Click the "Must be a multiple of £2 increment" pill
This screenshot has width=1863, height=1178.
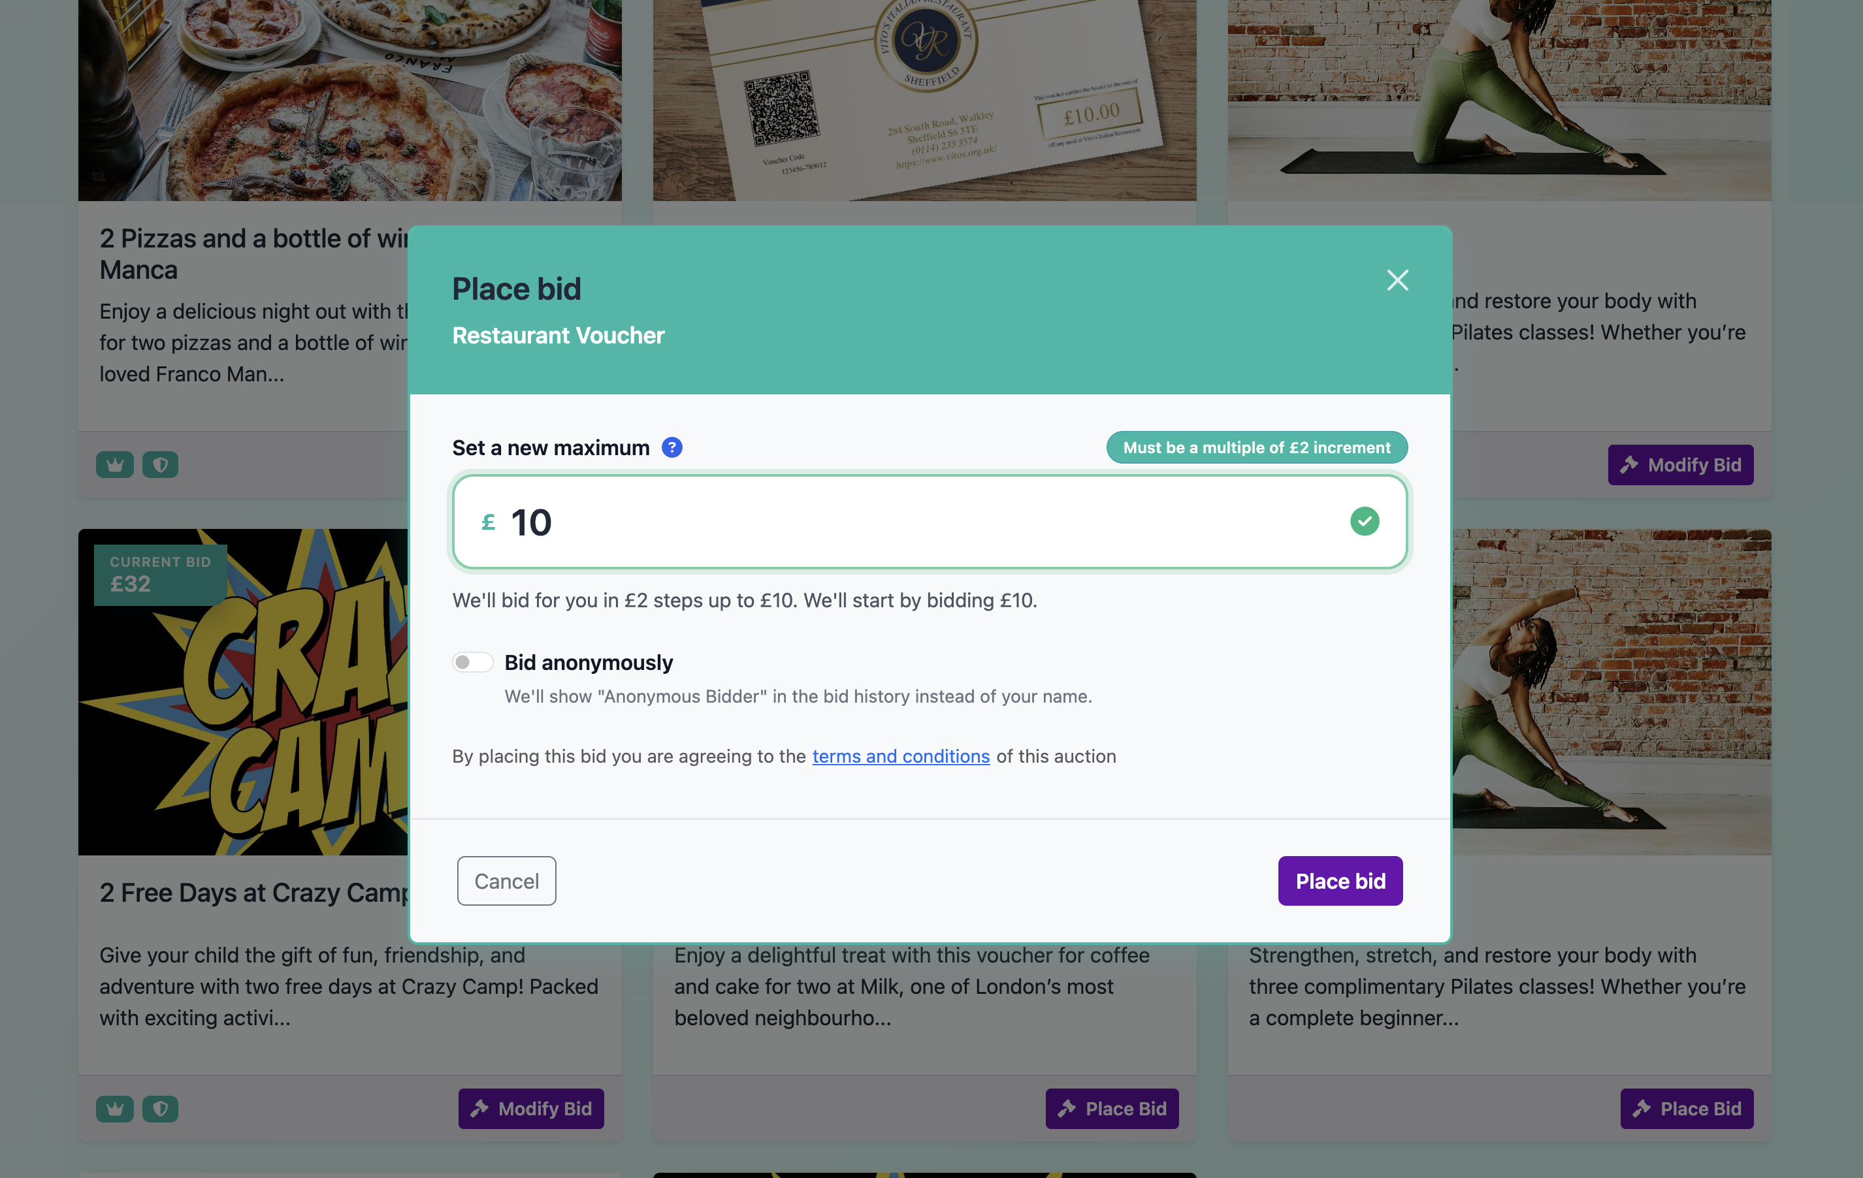pos(1255,447)
